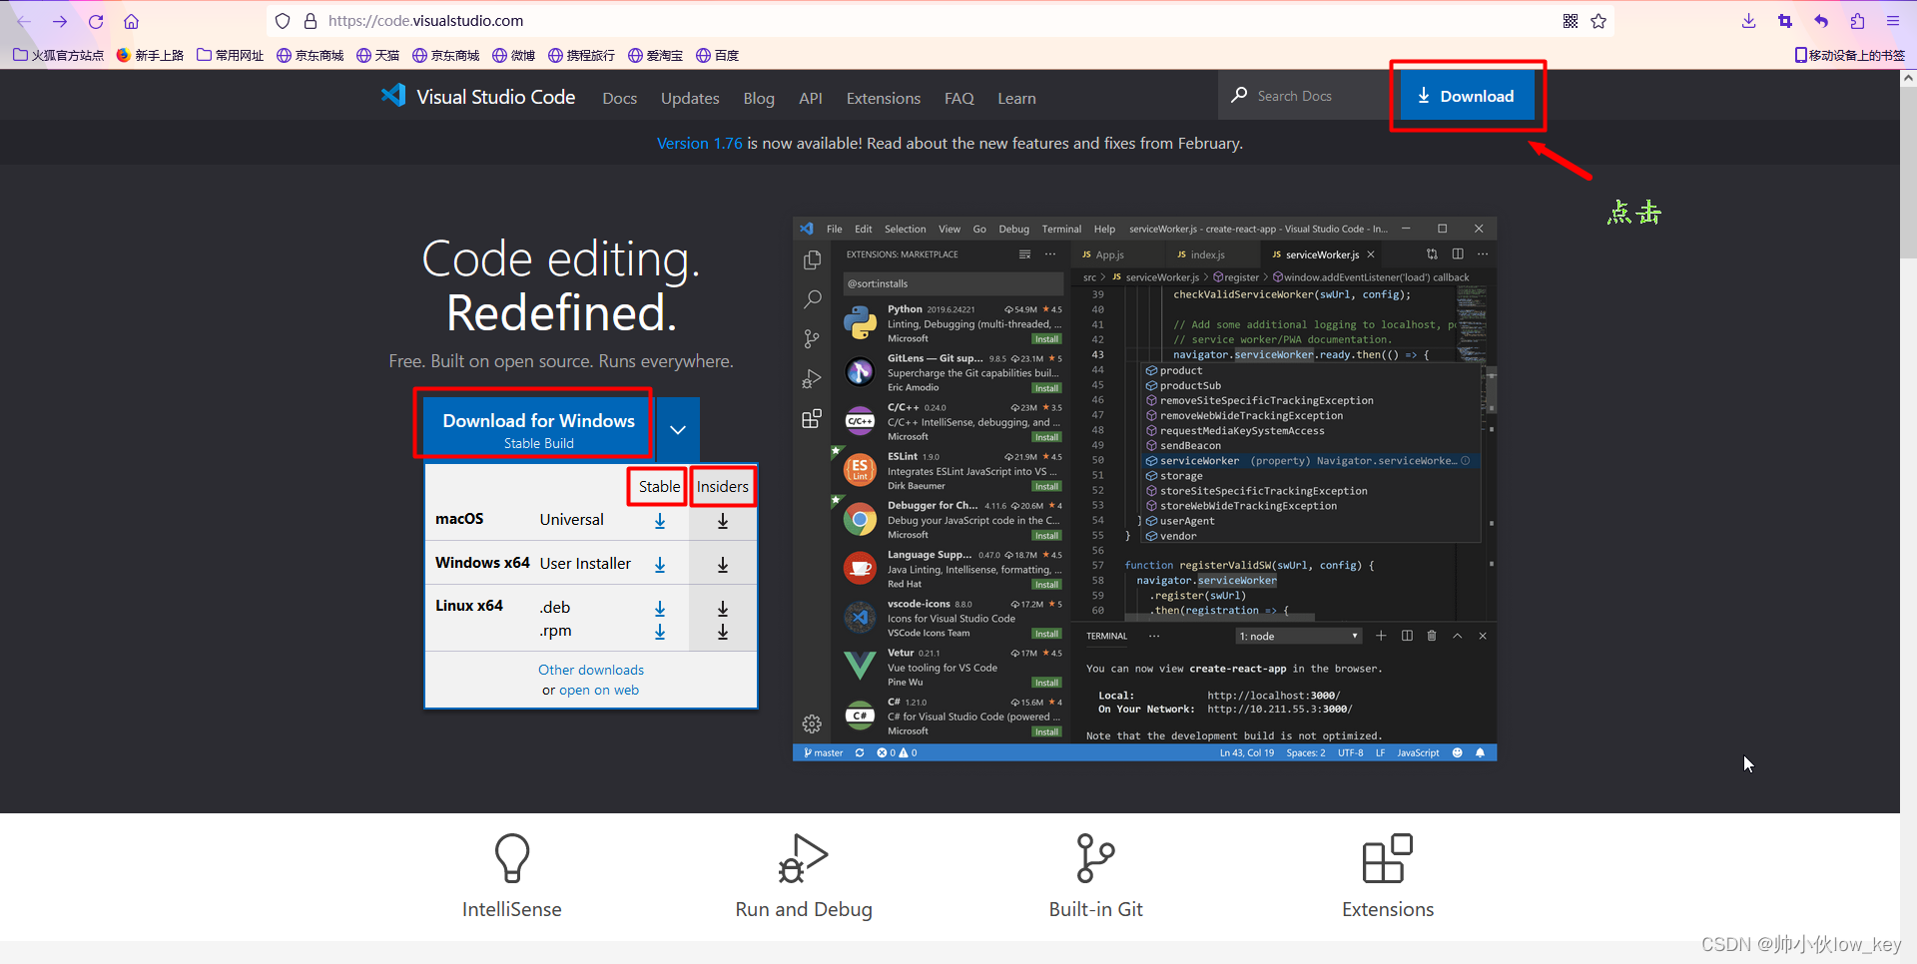Click the site lock icon in address bar
Image resolution: width=1917 pixels, height=964 pixels.
(311, 21)
